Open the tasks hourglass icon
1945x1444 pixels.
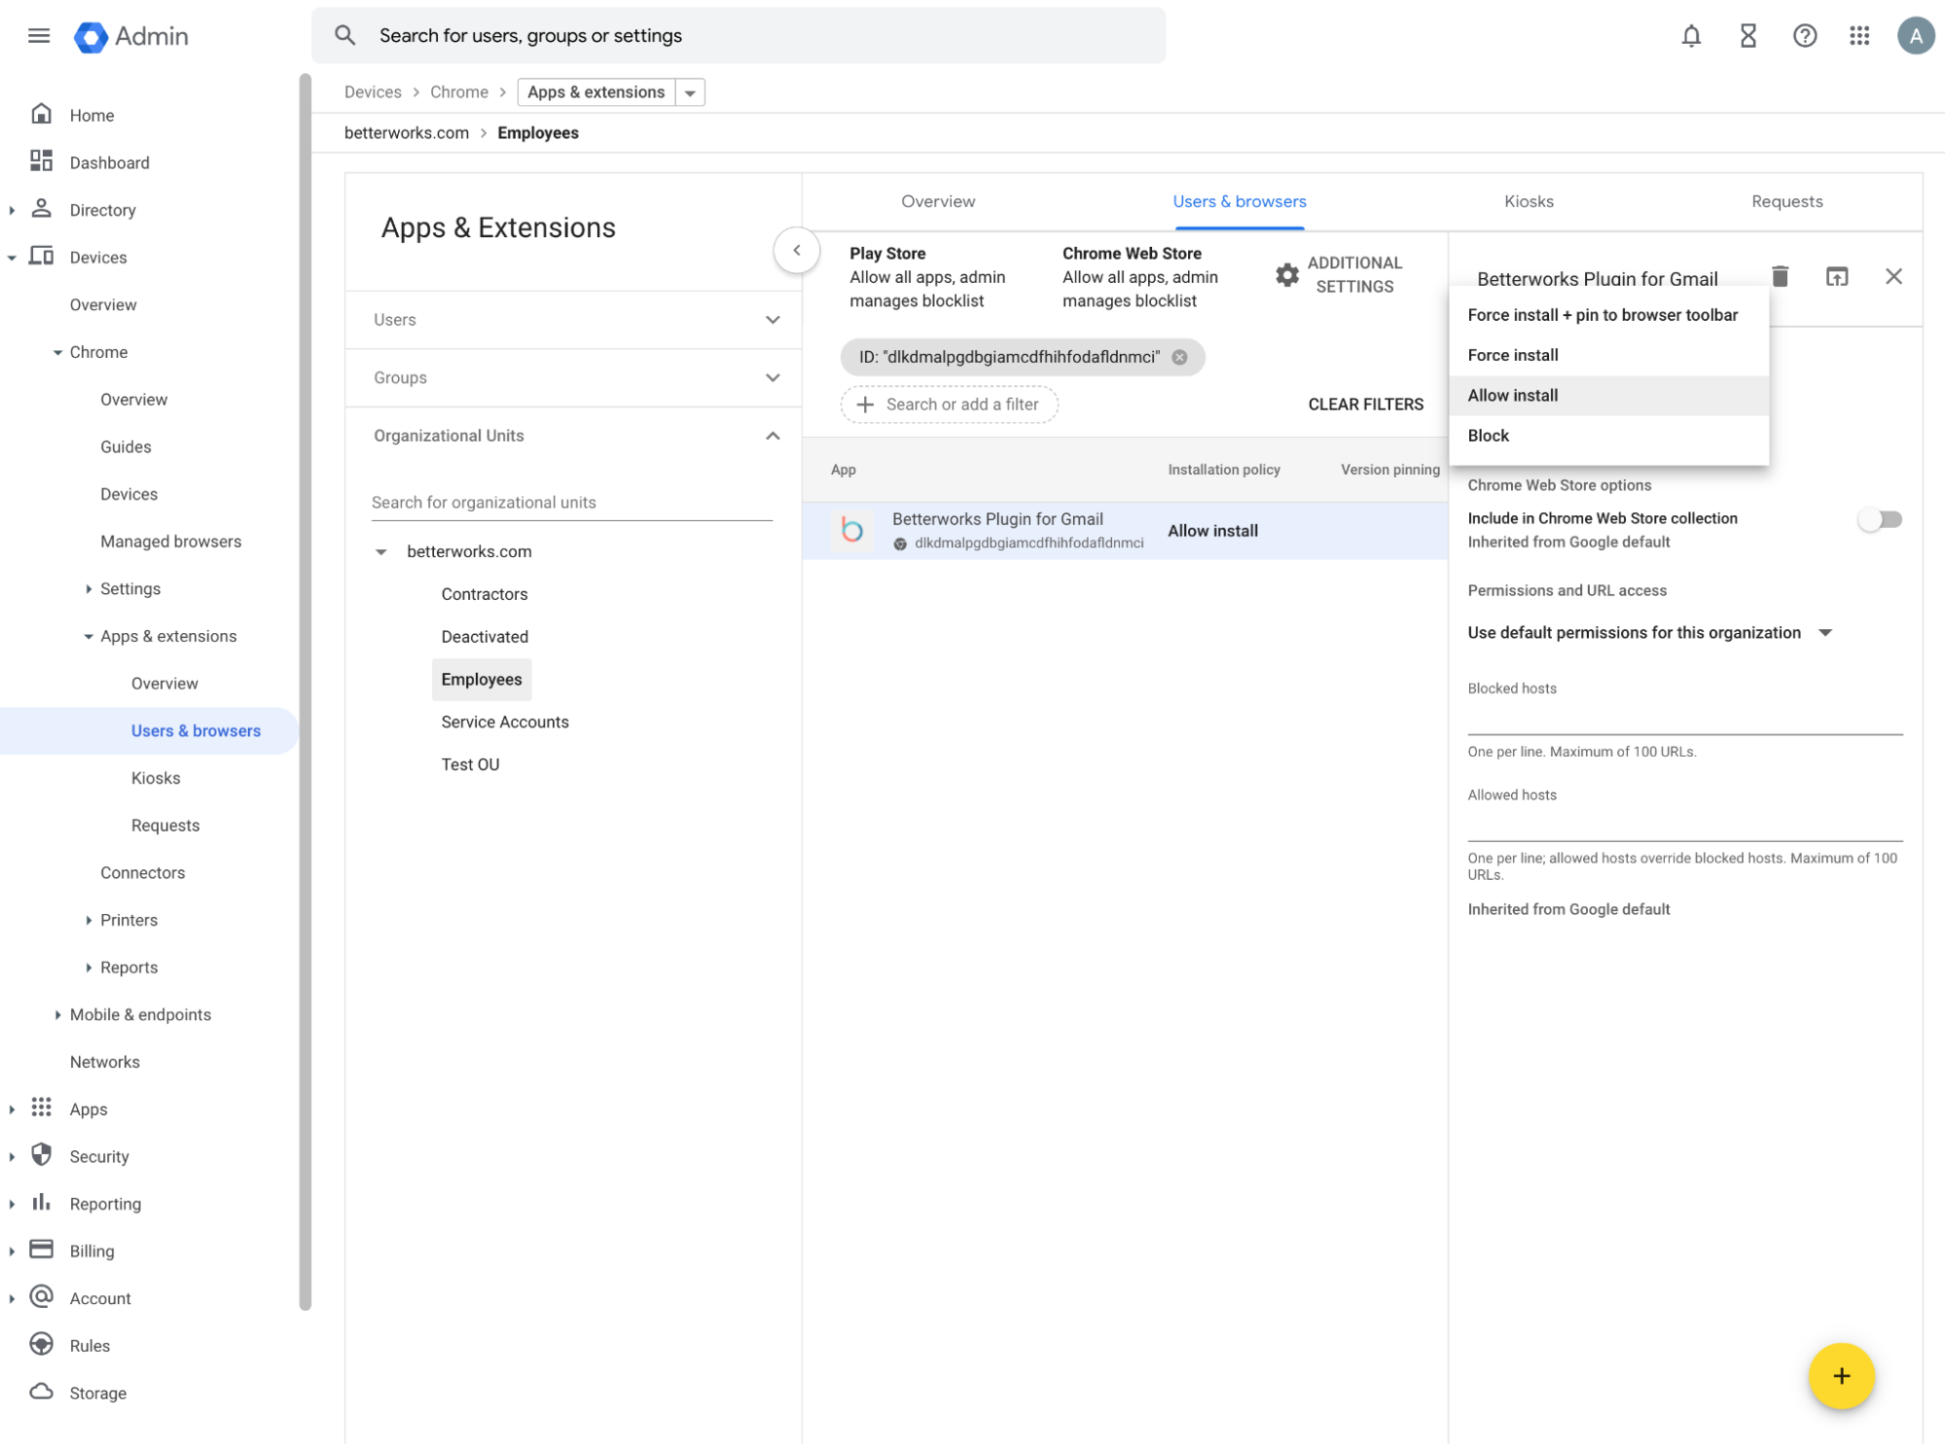1747,36
